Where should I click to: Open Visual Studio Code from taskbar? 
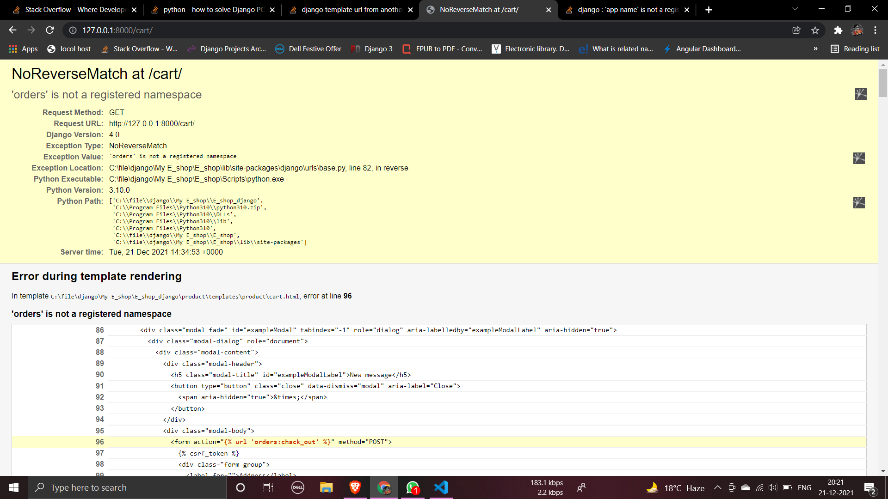click(x=441, y=487)
